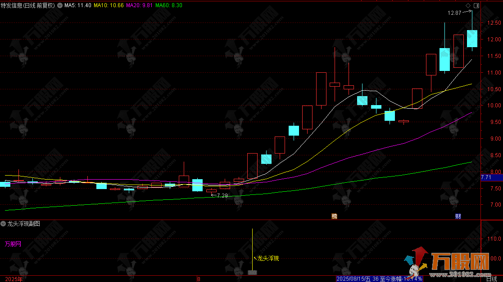Screen dimensions: 503x282
Task: Click the 110.0 sub-chart axis label
Action: [494, 239]
